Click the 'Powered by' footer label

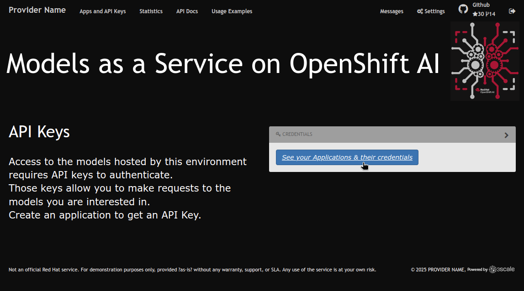coord(477,270)
